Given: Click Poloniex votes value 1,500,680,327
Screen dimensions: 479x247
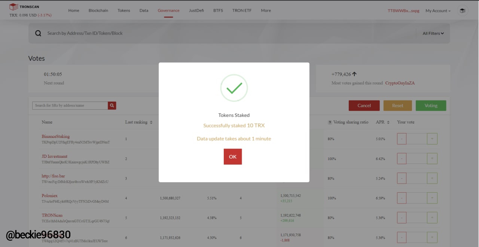Looking at the screenshot, I should tap(170, 198).
